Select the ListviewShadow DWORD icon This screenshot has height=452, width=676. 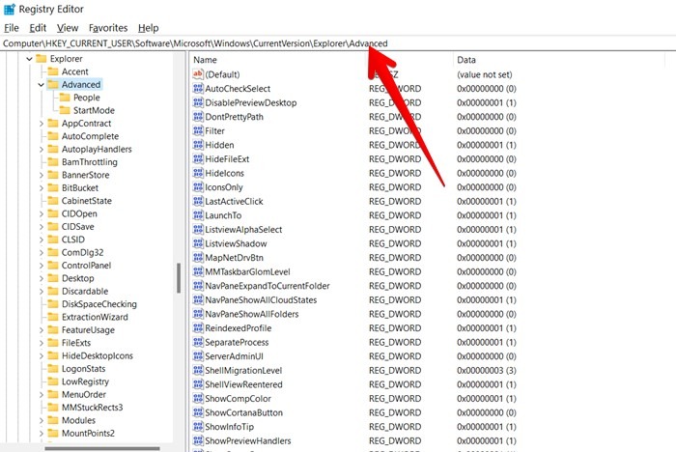coord(198,243)
